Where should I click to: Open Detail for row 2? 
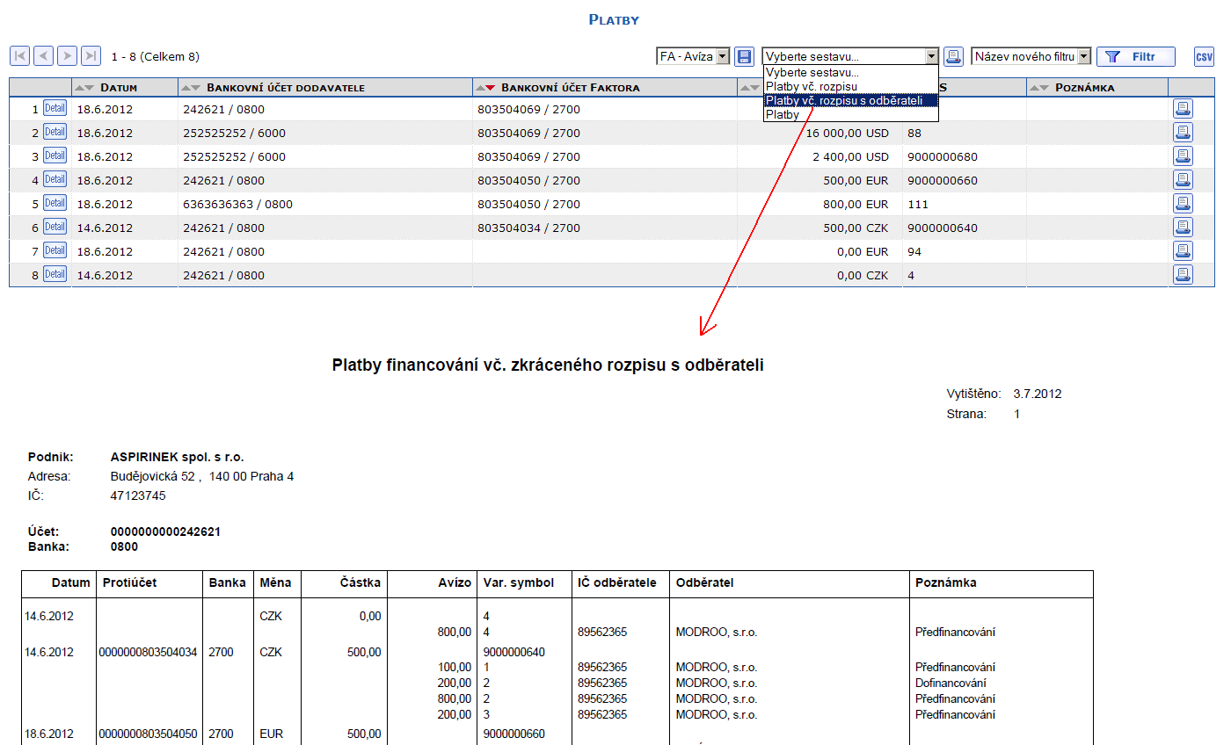click(x=55, y=132)
